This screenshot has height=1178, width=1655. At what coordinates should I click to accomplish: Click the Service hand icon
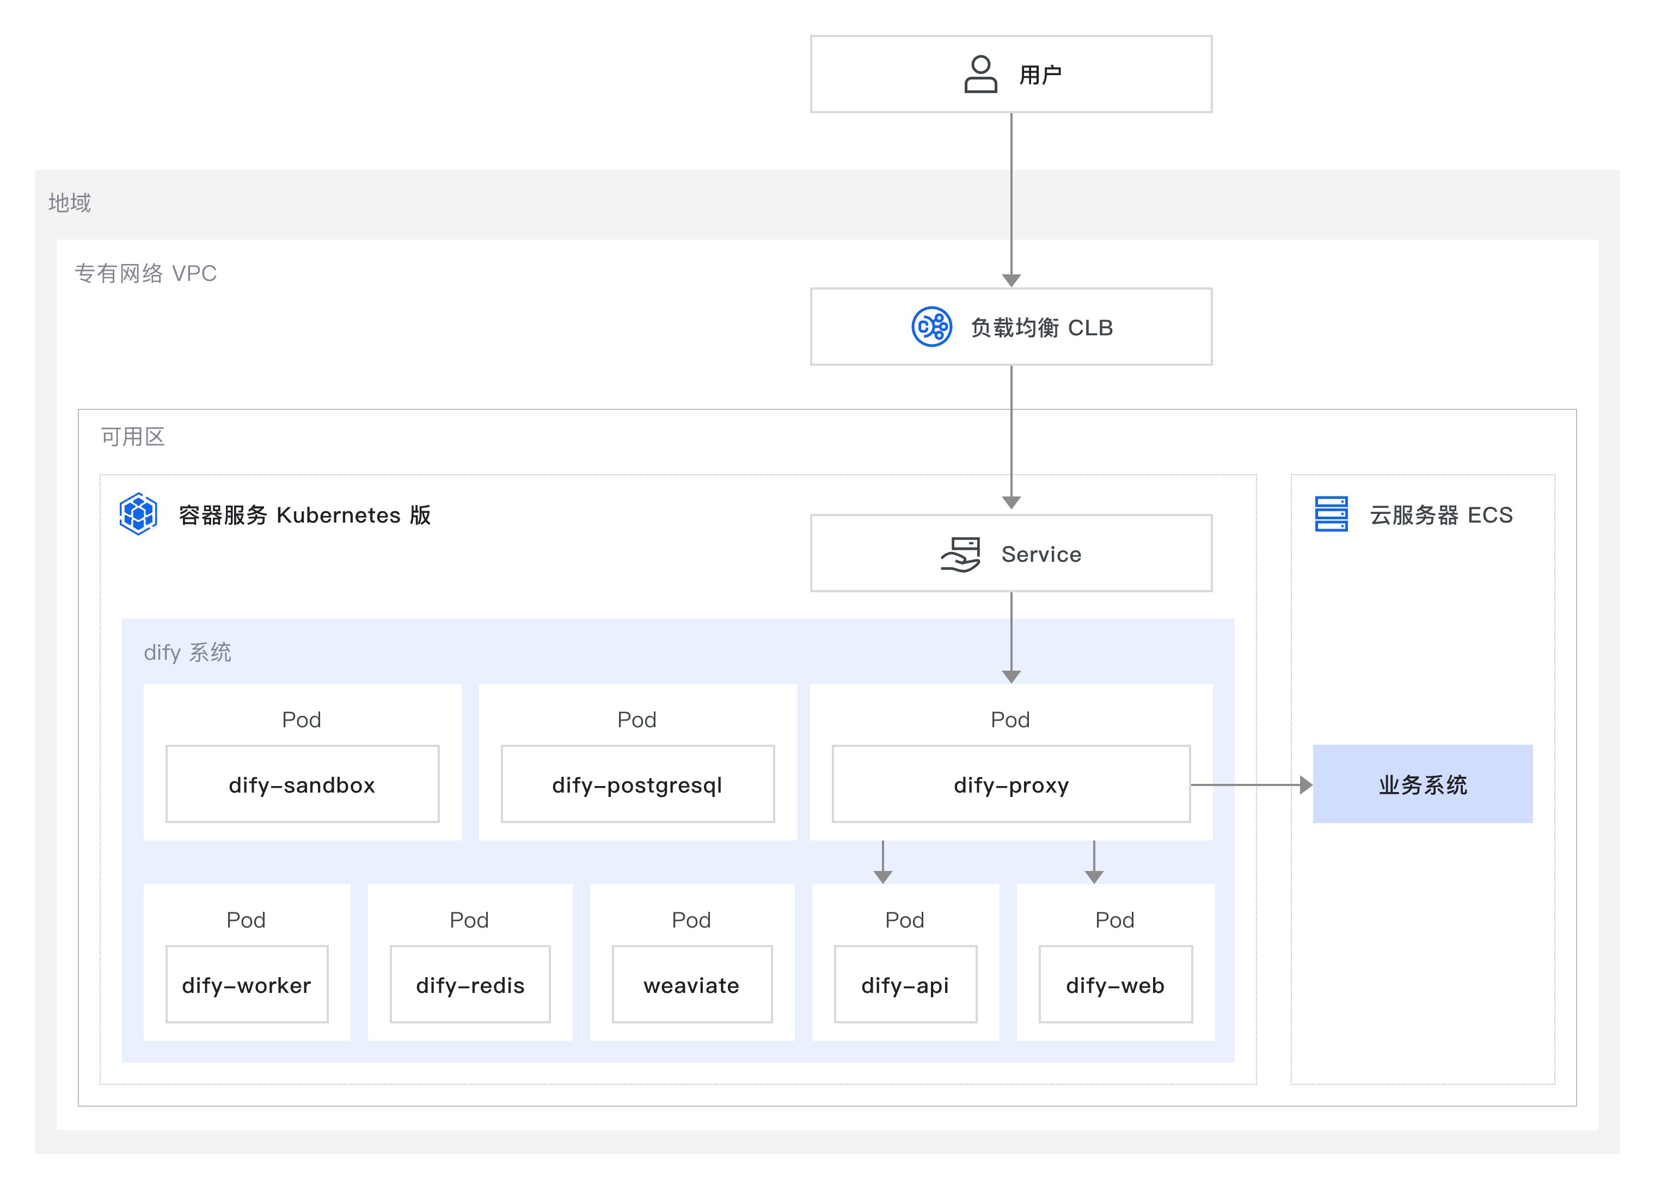960,554
